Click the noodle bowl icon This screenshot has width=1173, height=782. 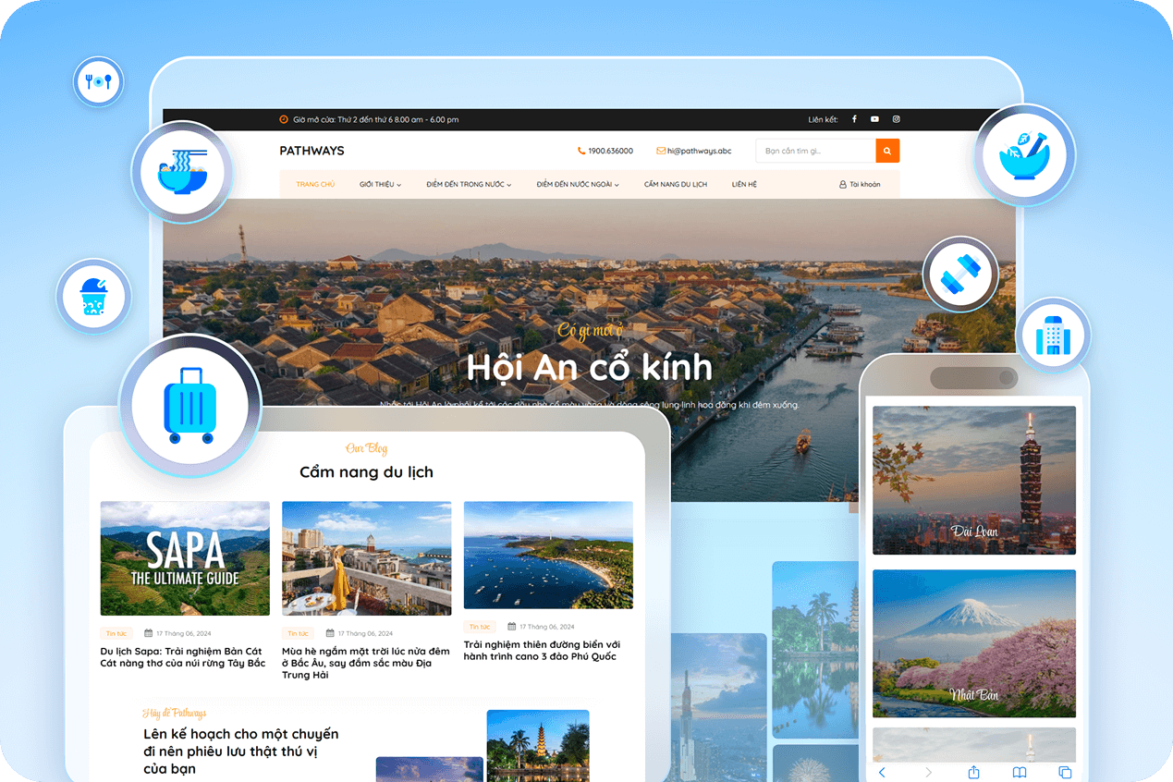pyautogui.click(x=182, y=172)
